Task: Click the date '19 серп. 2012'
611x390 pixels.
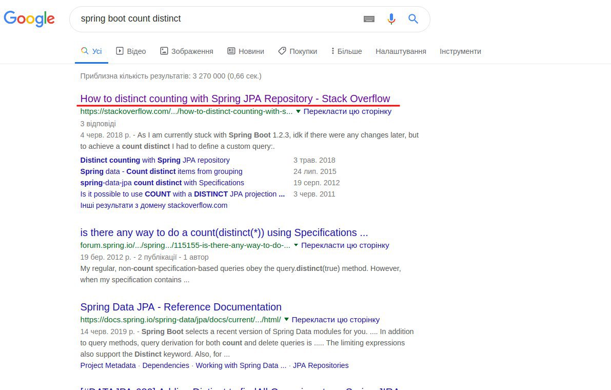Action: coord(317,183)
